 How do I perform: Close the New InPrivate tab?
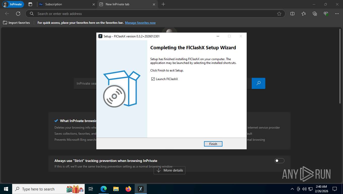coord(154,4)
